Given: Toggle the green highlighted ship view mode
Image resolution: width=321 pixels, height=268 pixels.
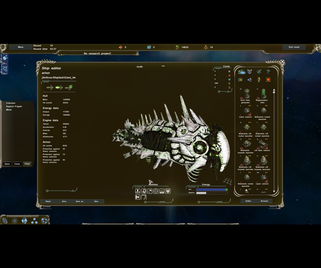Looking at the screenshot, I should click(x=59, y=87).
